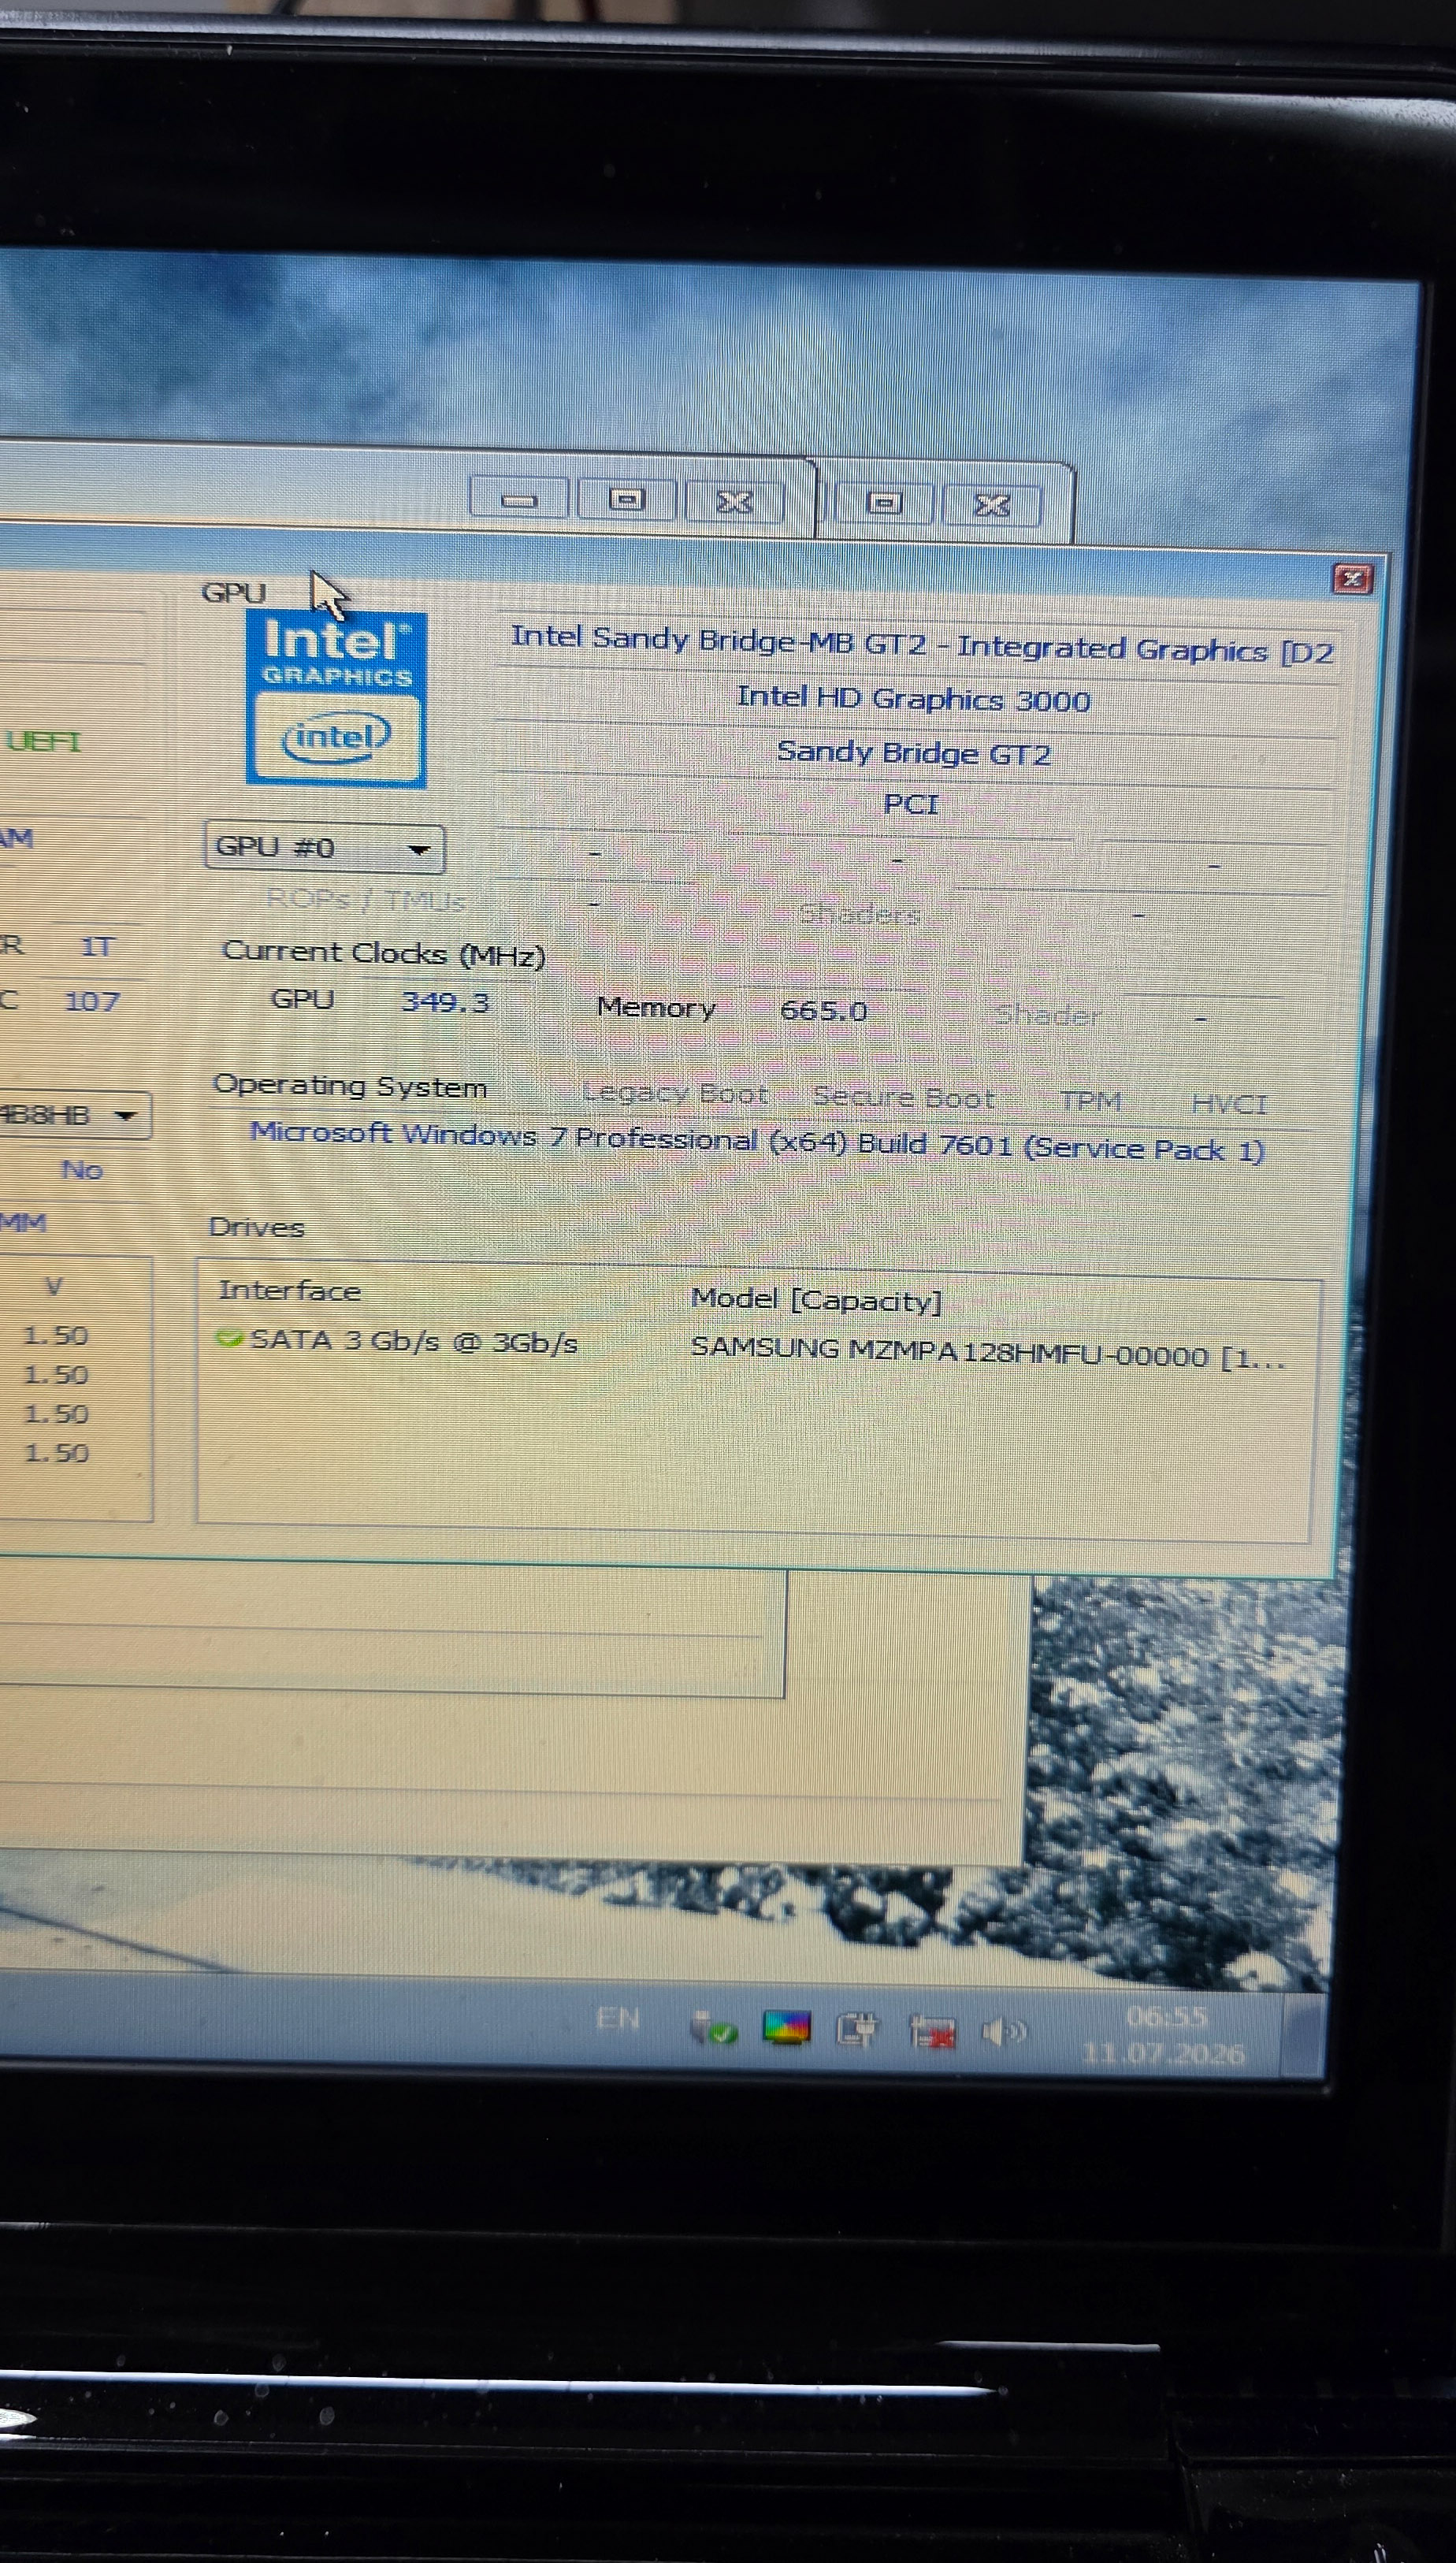Click the greyed "ROPs / TMUs" label

pyautogui.click(x=365, y=900)
